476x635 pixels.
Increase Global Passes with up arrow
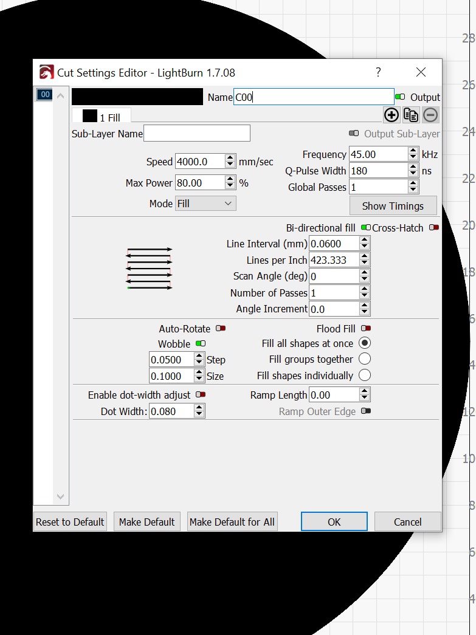(x=413, y=184)
